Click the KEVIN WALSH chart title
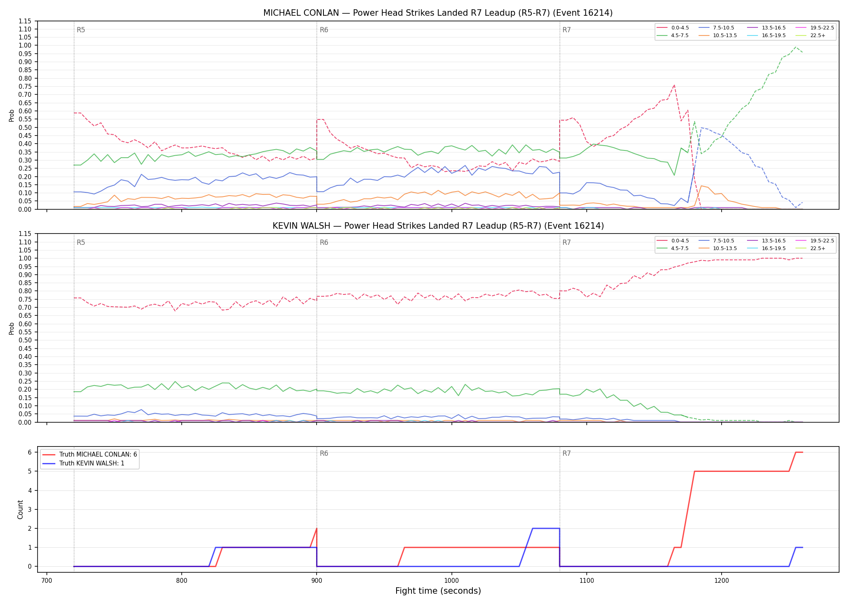The image size is (848, 605). [x=438, y=226]
